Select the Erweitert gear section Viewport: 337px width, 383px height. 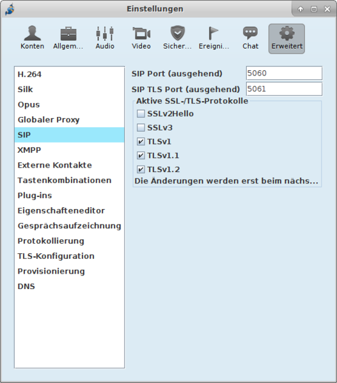pyautogui.click(x=286, y=38)
